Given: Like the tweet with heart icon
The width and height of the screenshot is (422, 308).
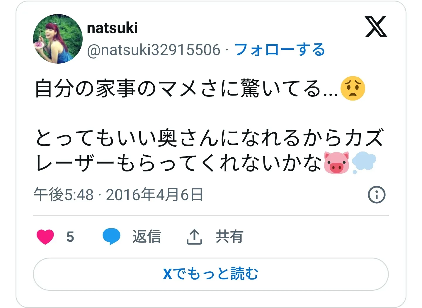Looking at the screenshot, I should click(x=45, y=237).
